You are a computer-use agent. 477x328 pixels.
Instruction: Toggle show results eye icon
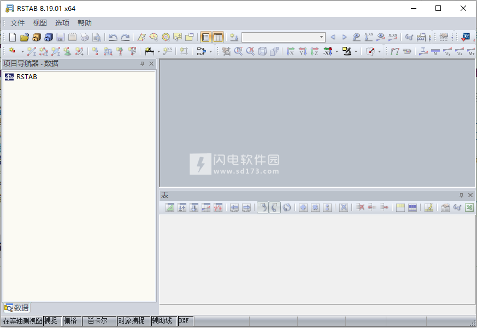click(x=381, y=37)
